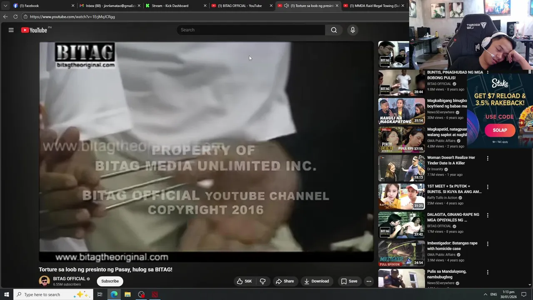Open the BITAG OFFICIAL channel name link
This screenshot has height=300, width=533.
tap(69, 279)
